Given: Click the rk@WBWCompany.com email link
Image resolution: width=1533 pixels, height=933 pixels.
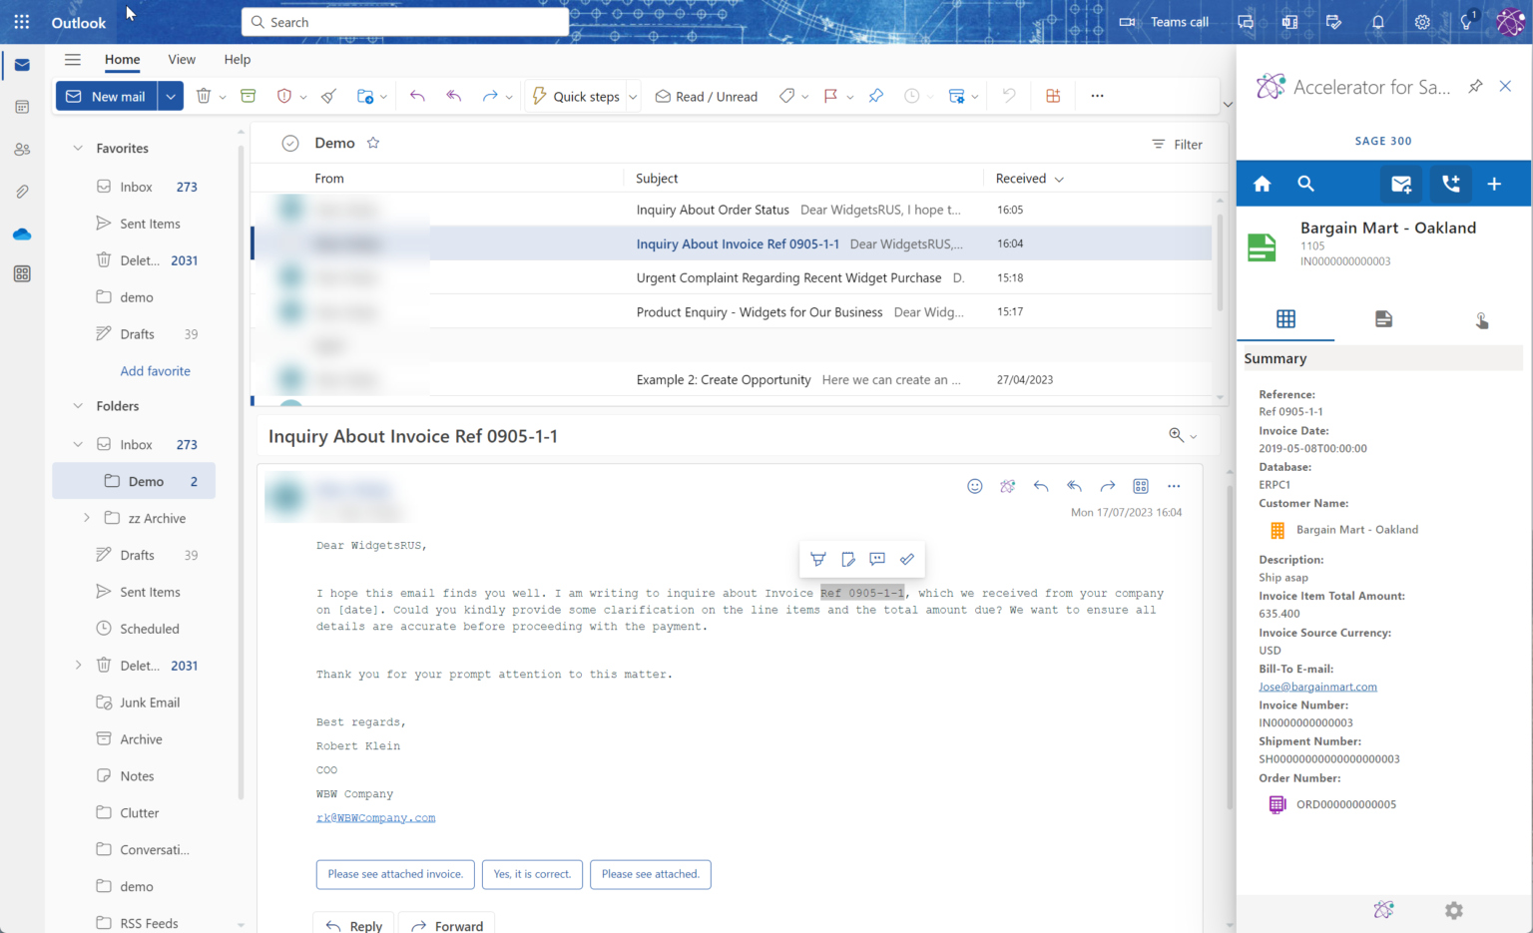Looking at the screenshot, I should pos(375,817).
